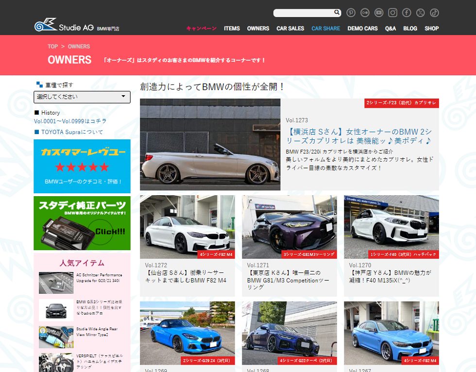Viewport: 476px width, 372px height.
Task: Open Studie Wide Angle Rear View Mirror link
Action: 97,332
